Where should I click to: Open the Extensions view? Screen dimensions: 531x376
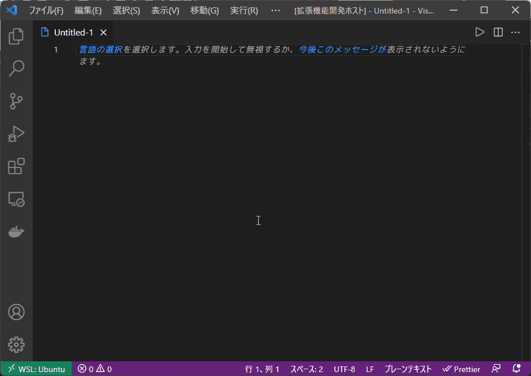tap(16, 166)
